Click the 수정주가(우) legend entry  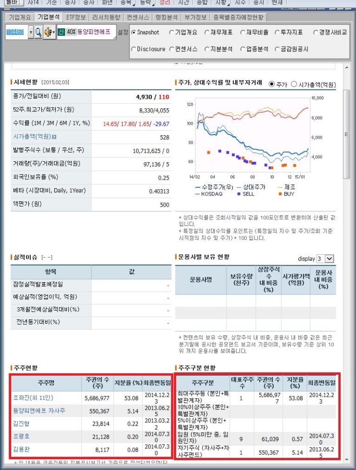click(x=214, y=187)
